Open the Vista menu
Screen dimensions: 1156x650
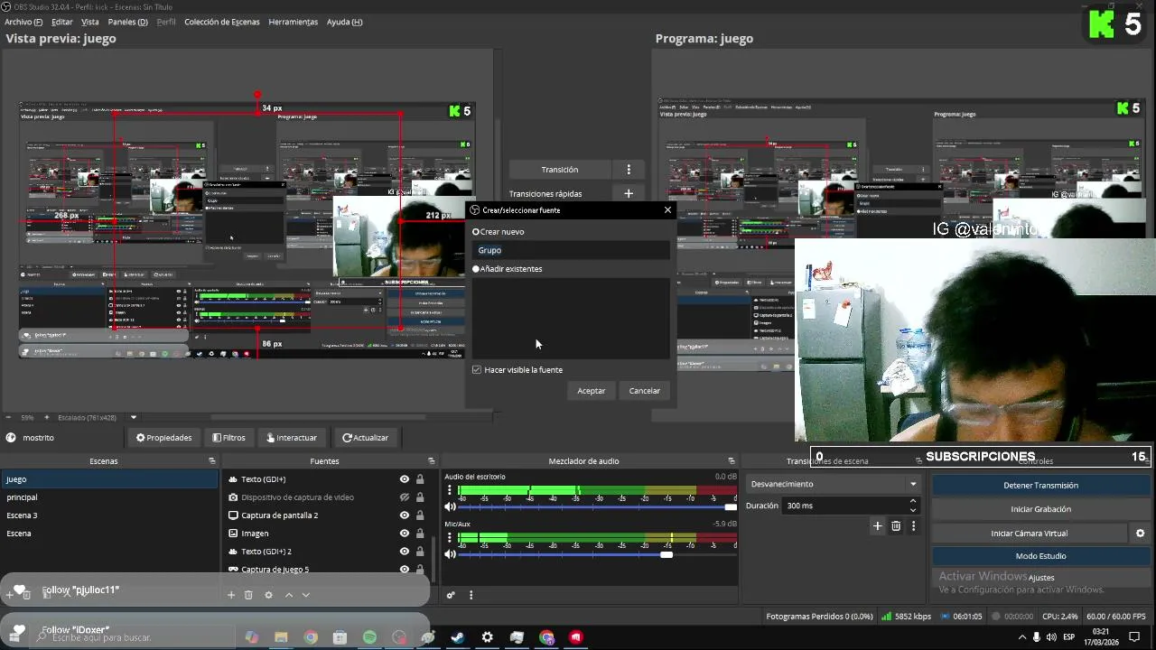point(90,22)
